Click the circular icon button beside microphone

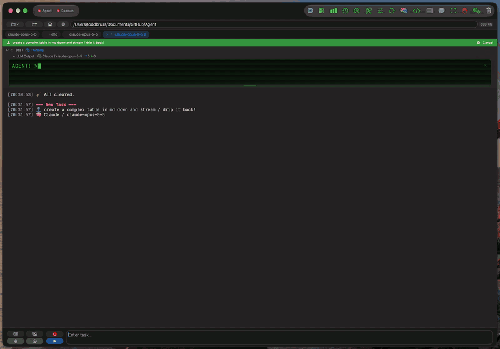[x=34, y=341]
